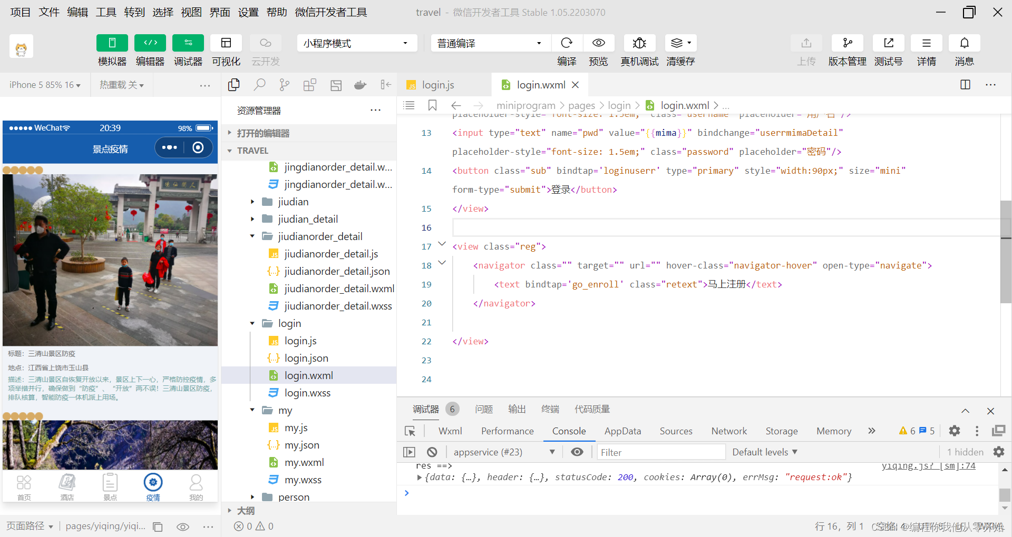Open the 清缓存 clear cache dropdown
The height and width of the screenshot is (537, 1012).
[681, 43]
